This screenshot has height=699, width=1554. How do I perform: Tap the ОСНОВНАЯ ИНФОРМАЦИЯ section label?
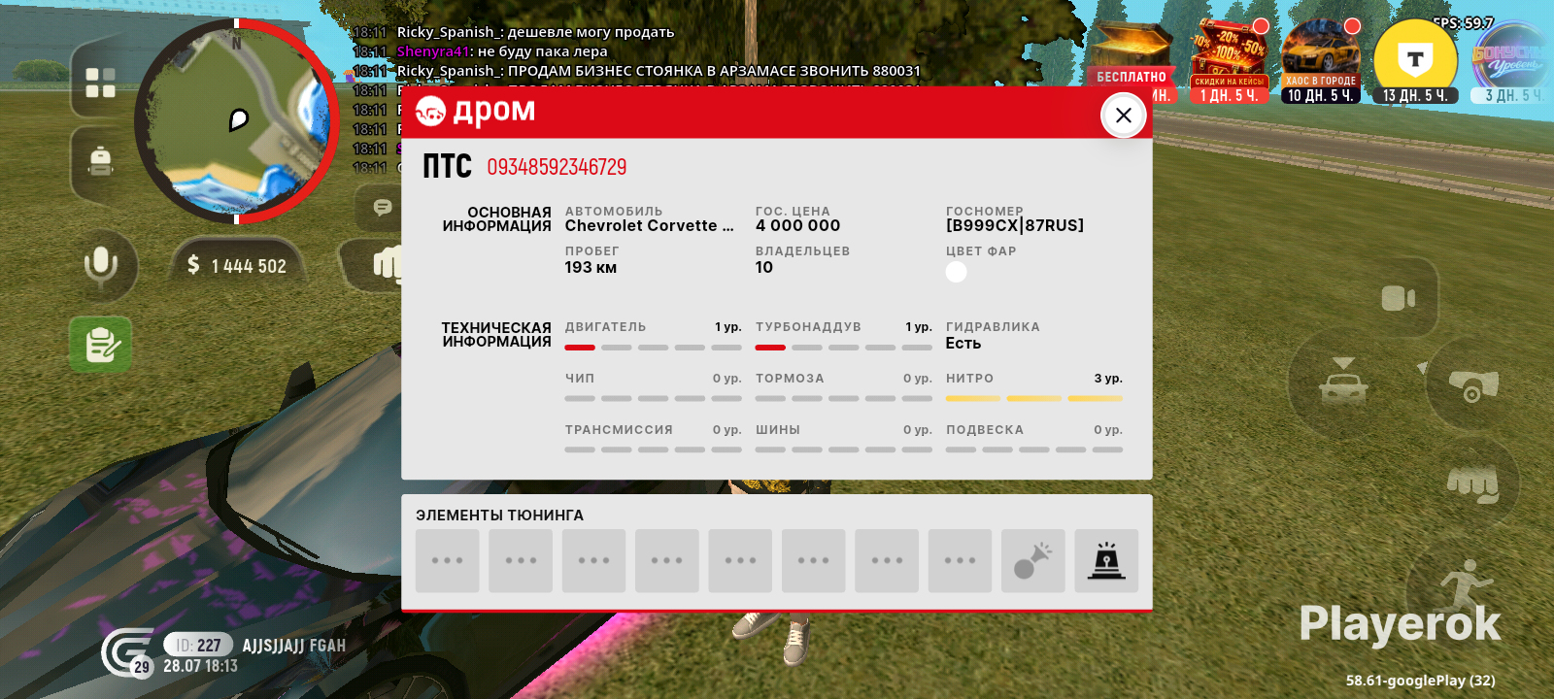click(x=496, y=219)
